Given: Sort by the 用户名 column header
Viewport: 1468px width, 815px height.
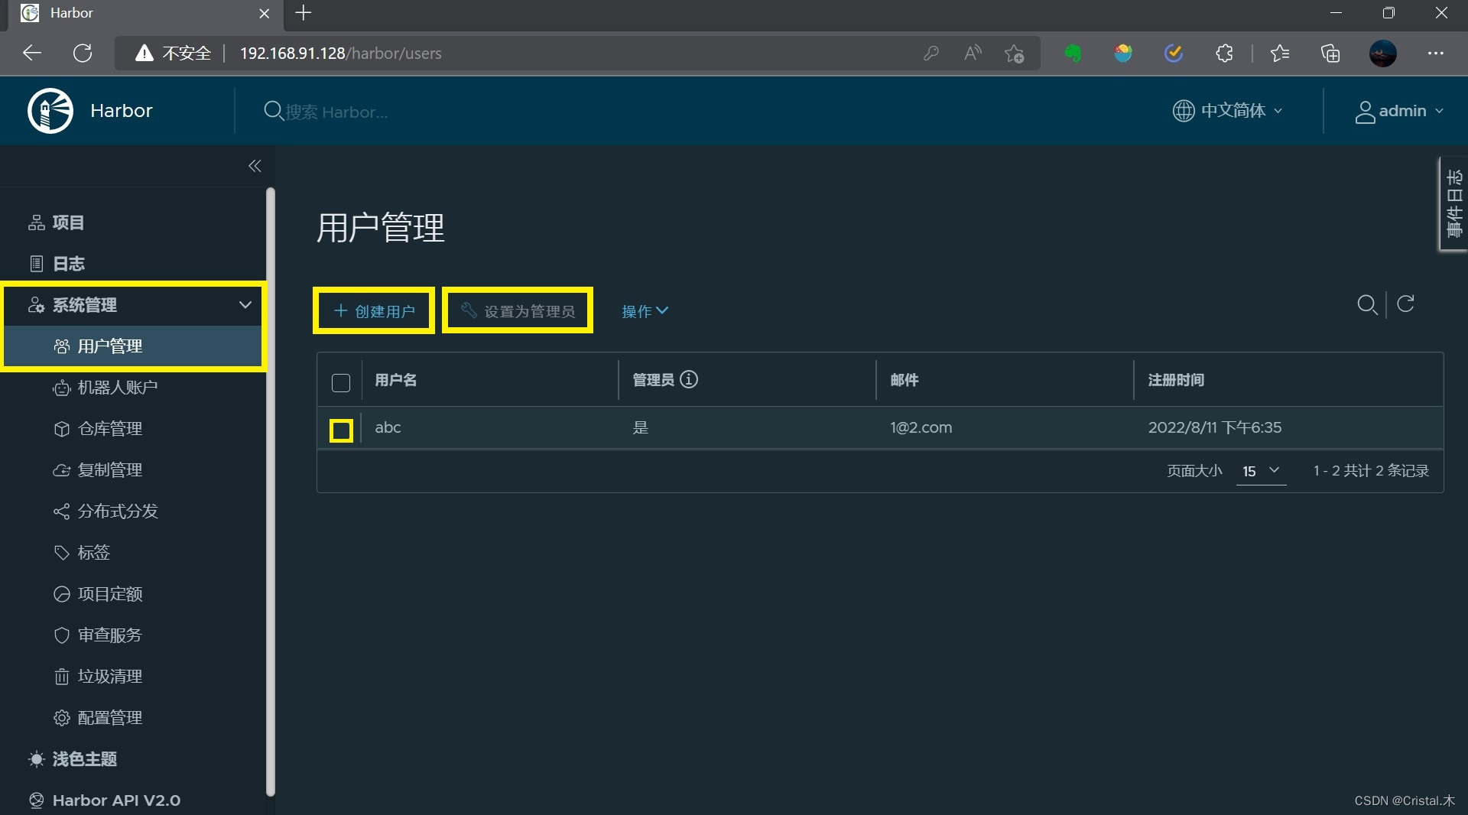Looking at the screenshot, I should point(396,380).
